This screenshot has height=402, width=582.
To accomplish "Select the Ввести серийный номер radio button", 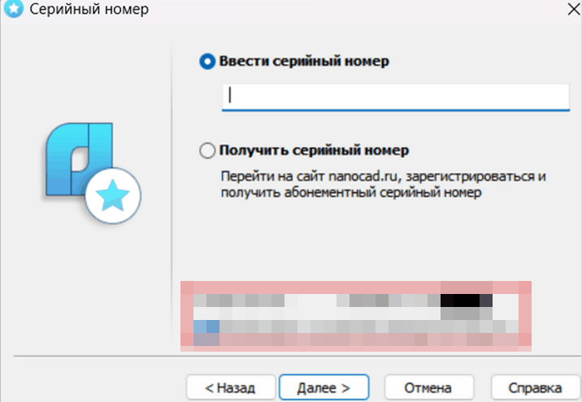I will click(207, 62).
